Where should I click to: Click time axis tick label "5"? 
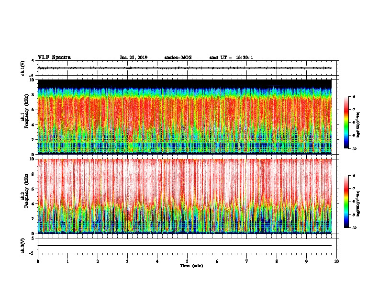coord(187,261)
